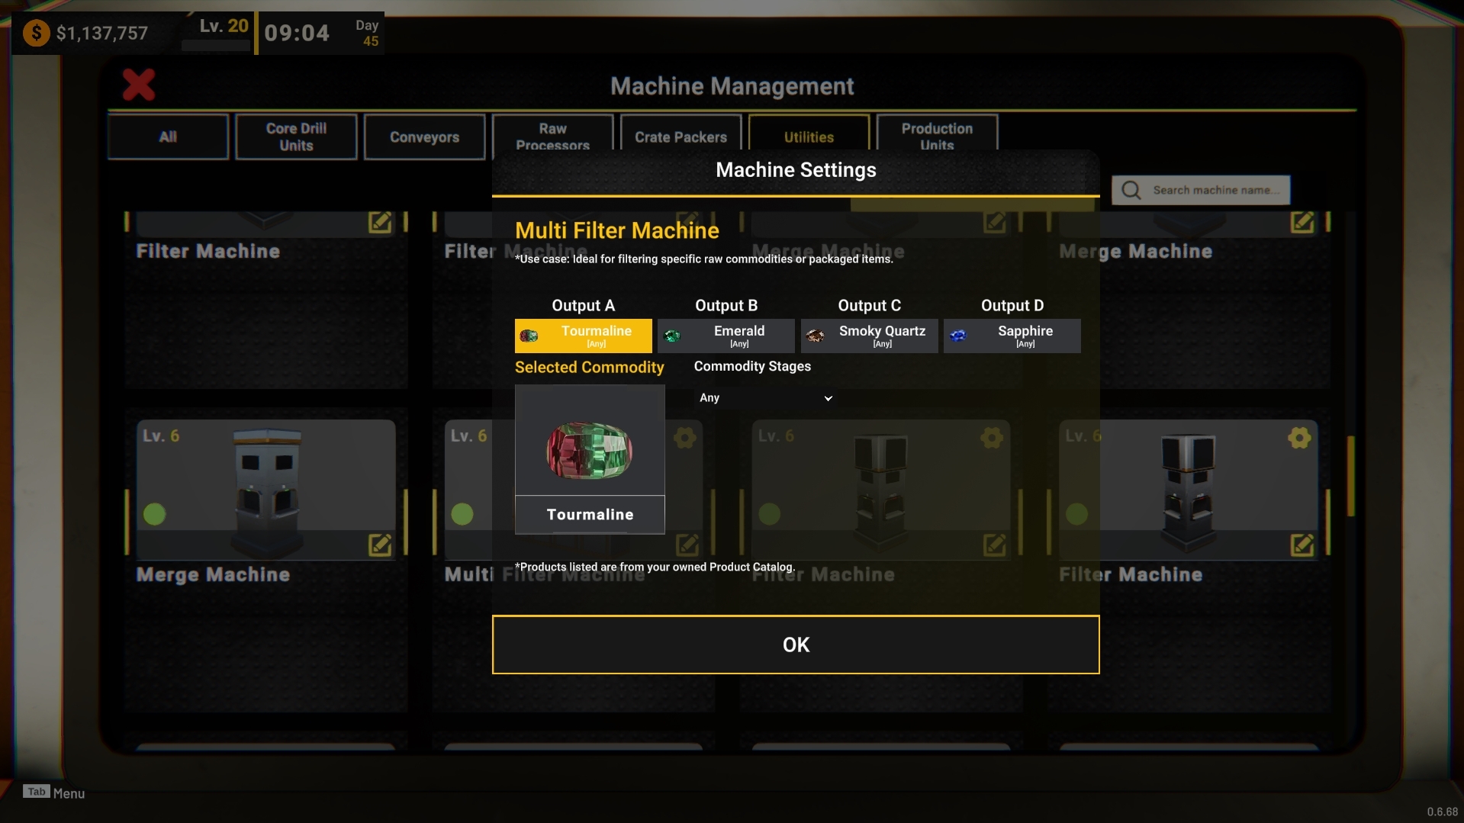
Task: Select the Conveyors tab
Action: pos(424,137)
